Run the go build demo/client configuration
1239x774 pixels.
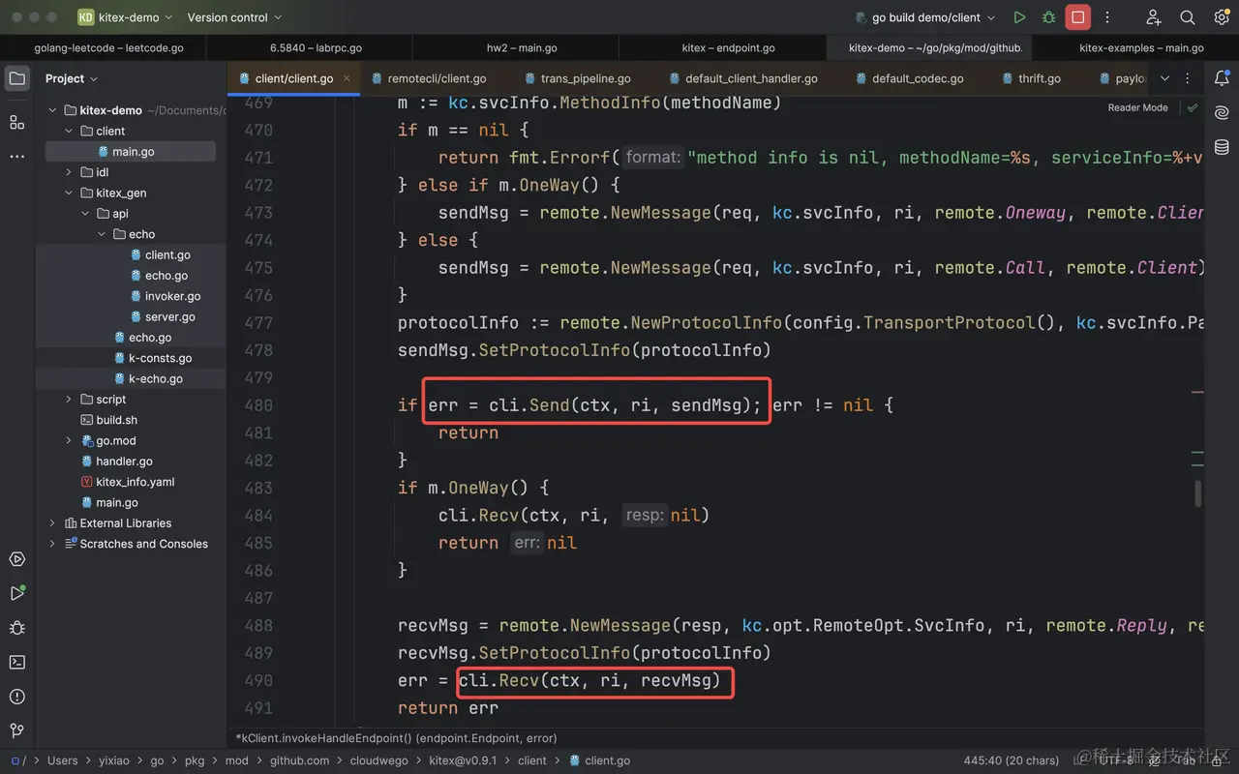coord(1019,17)
